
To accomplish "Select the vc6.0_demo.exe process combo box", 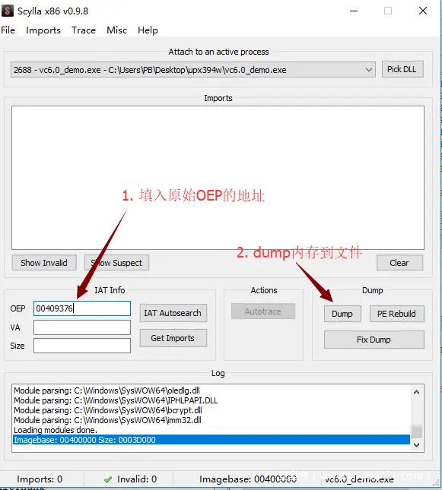I will (192, 70).
